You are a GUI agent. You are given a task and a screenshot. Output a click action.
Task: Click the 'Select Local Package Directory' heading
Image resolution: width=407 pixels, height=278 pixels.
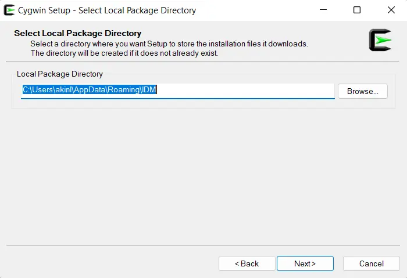coord(77,33)
